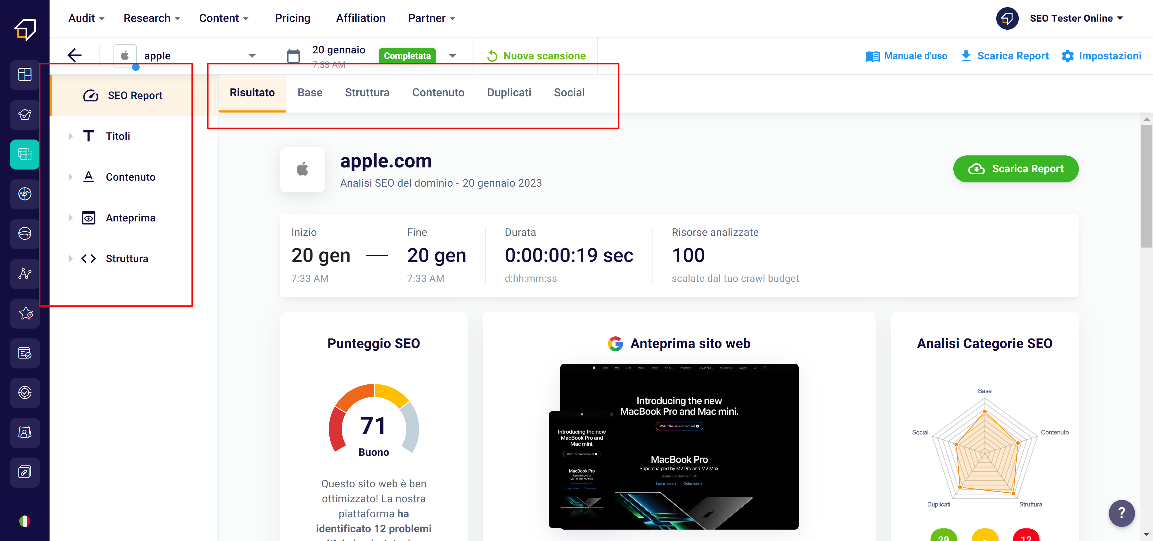Open Contenuto in the left sidebar
This screenshot has width=1153, height=541.
(x=130, y=177)
